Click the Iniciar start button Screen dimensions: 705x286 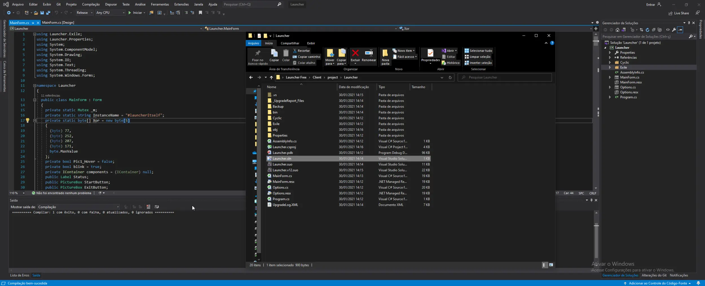click(135, 13)
